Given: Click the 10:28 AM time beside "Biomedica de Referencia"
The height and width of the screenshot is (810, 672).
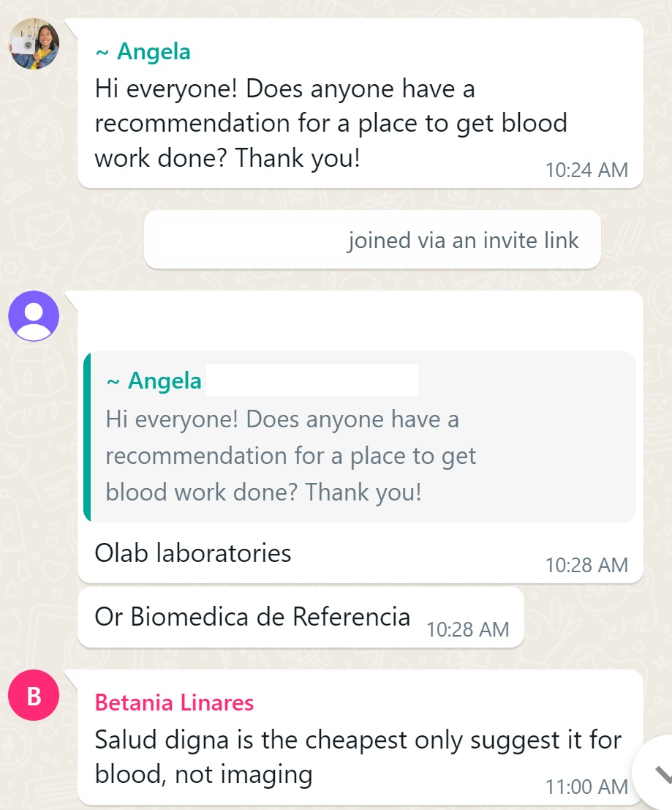Looking at the screenshot, I should coord(467,629).
